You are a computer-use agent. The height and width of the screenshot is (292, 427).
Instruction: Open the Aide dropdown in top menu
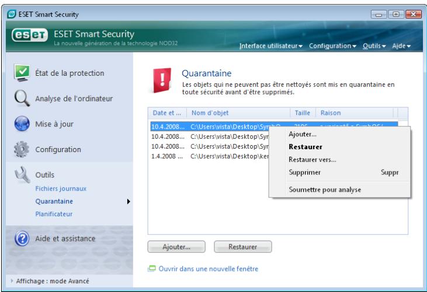401,46
